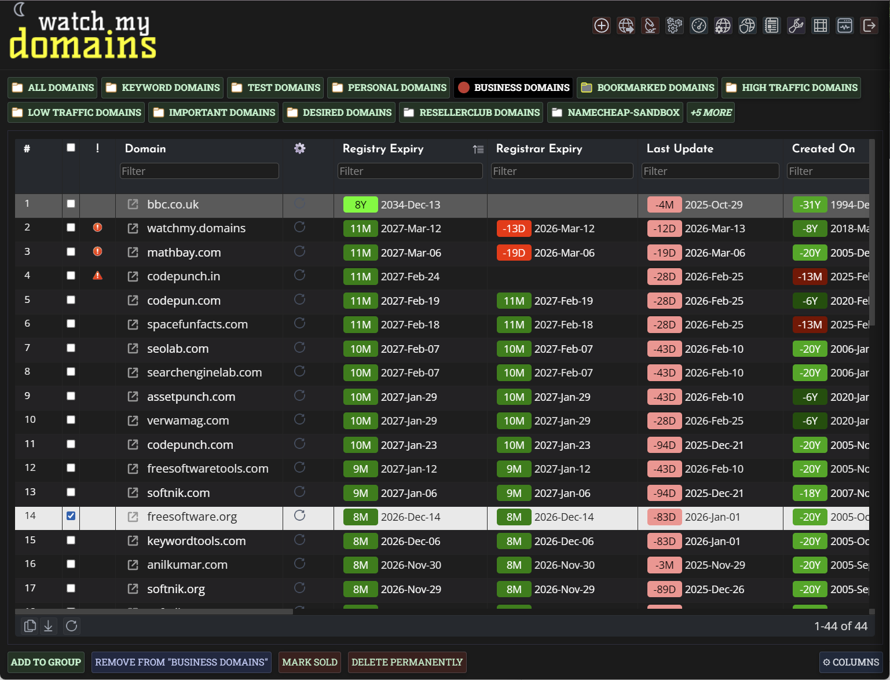Uncheck the freesoftware.org row checkbox
This screenshot has width=890, height=680.
[x=71, y=516]
